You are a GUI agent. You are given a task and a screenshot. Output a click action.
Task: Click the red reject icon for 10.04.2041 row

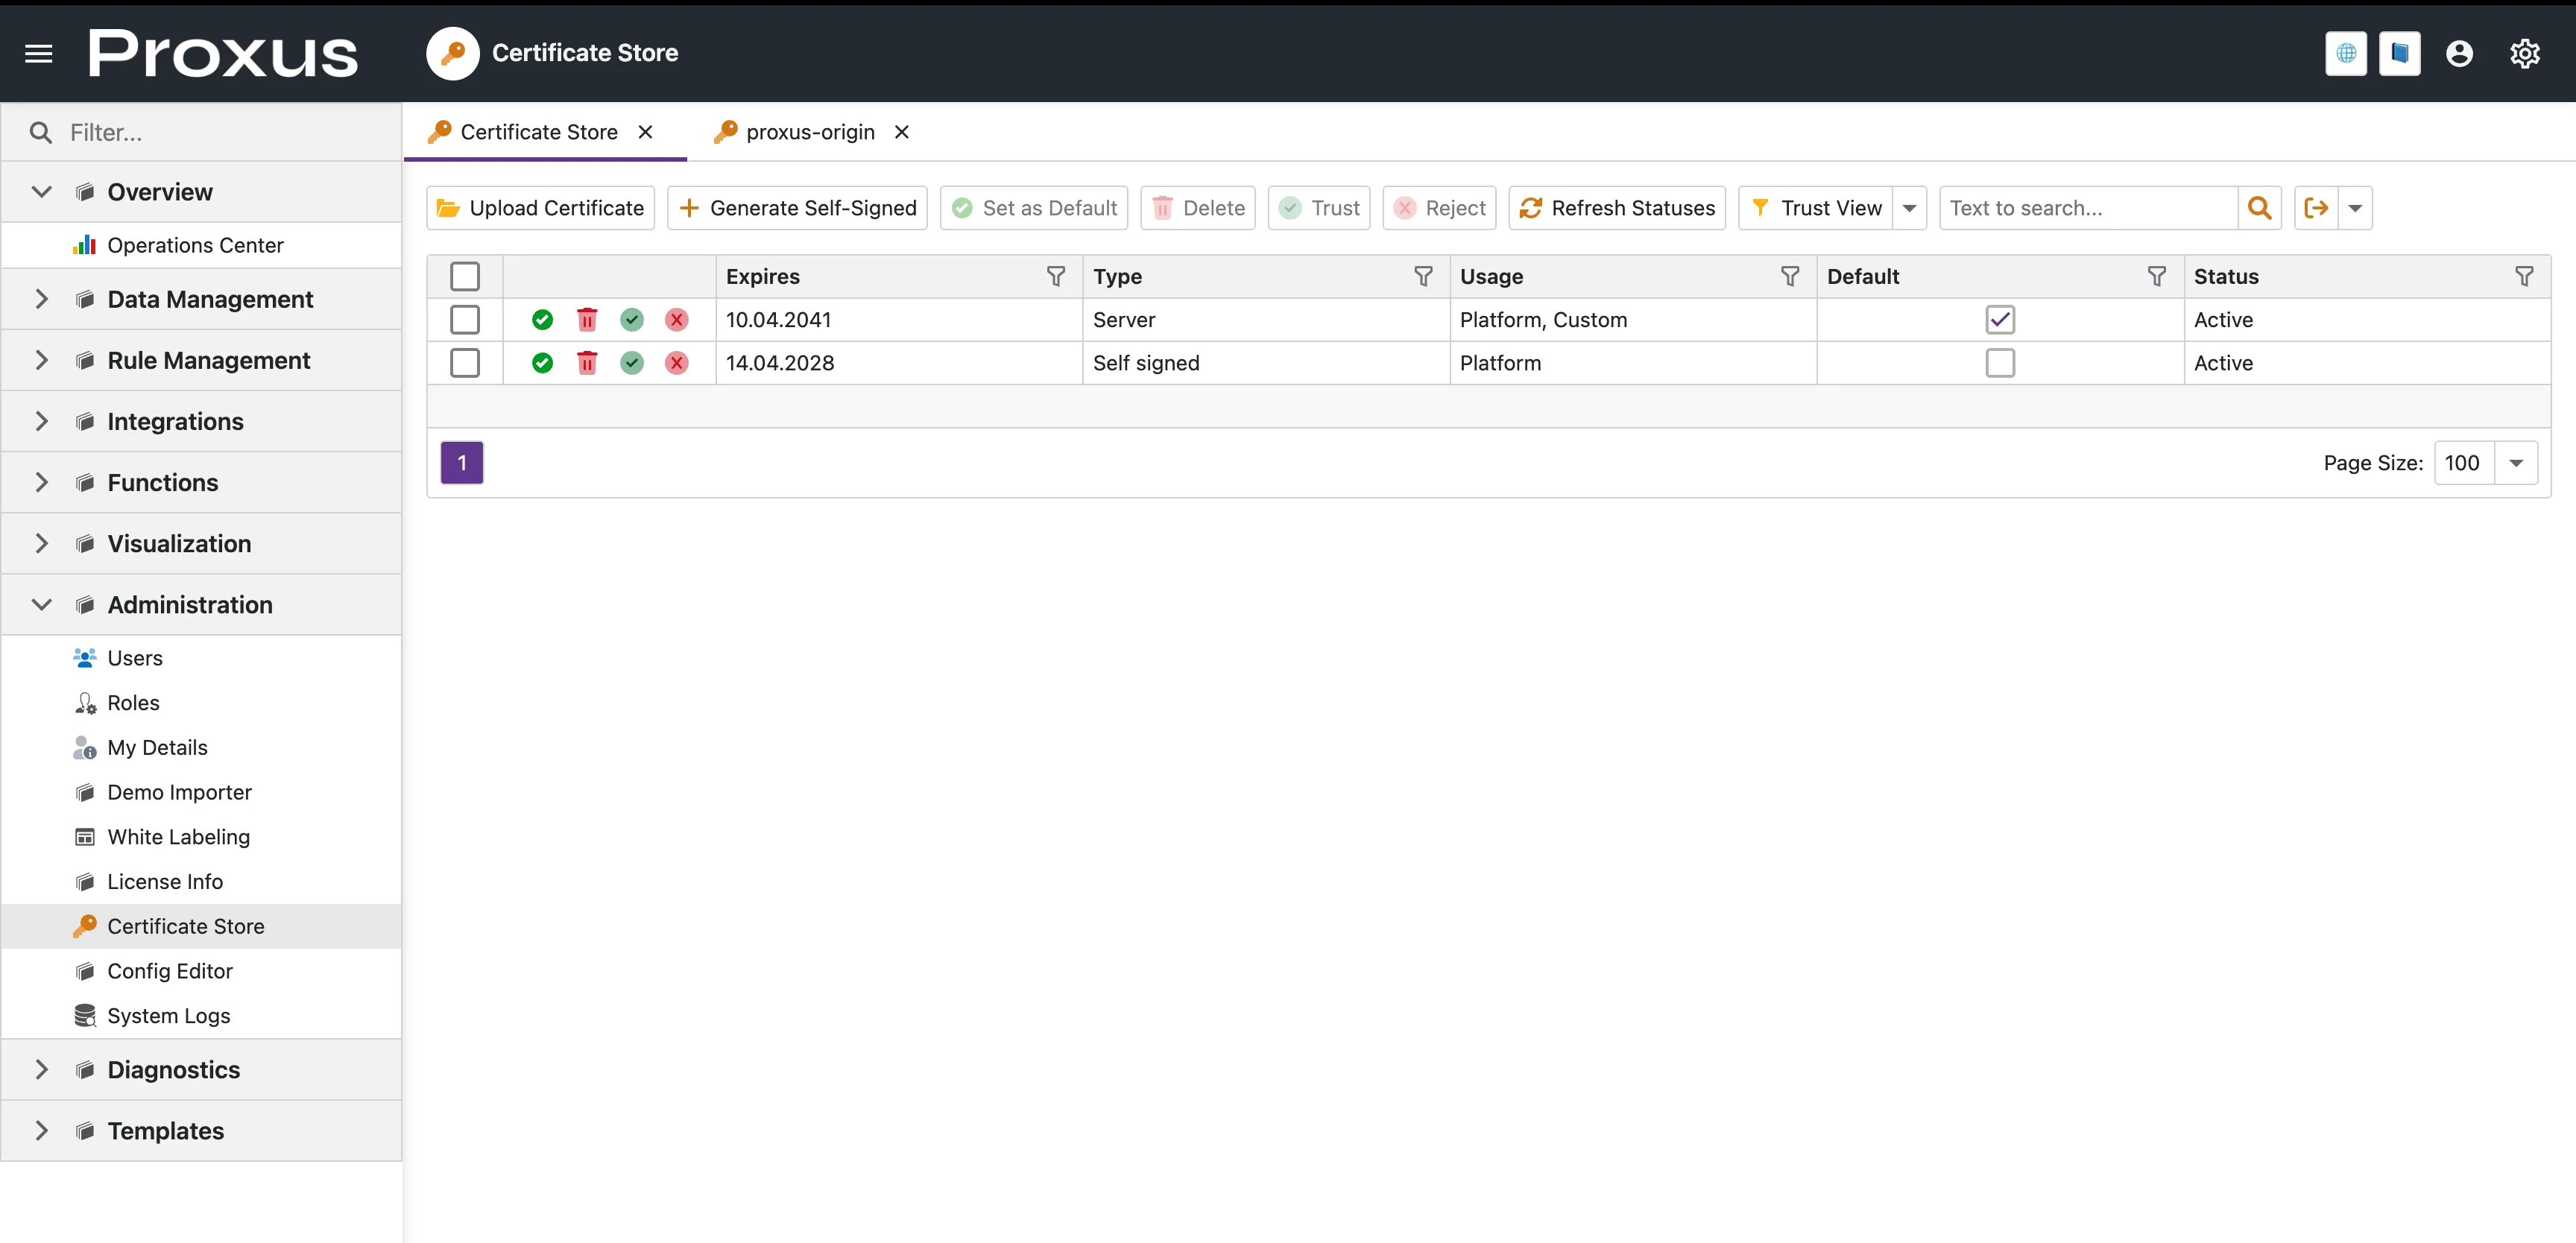677,320
